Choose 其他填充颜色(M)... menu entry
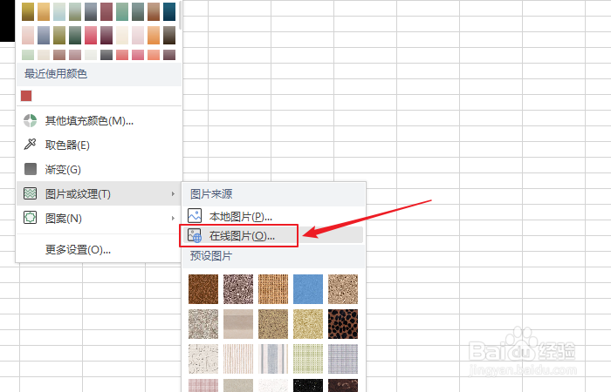The height and width of the screenshot is (392, 611). tap(89, 121)
